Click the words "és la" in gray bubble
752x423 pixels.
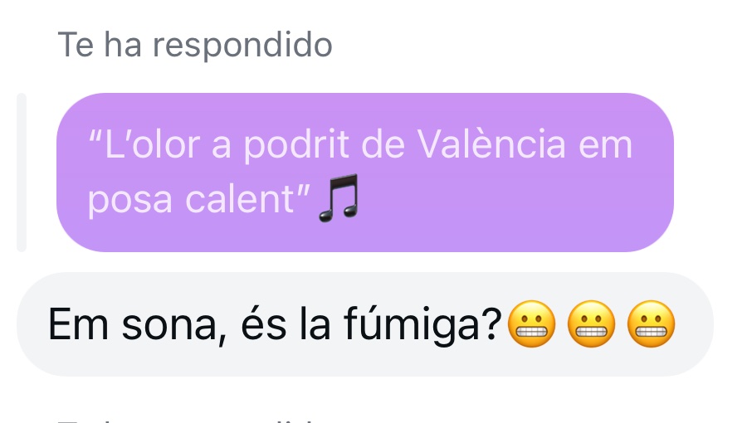point(286,324)
